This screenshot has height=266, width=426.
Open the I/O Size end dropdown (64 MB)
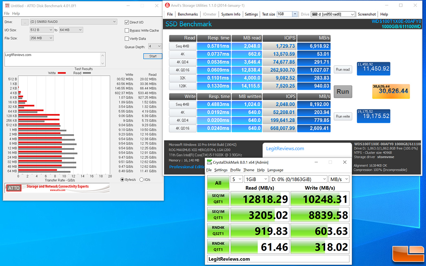(x=71, y=30)
